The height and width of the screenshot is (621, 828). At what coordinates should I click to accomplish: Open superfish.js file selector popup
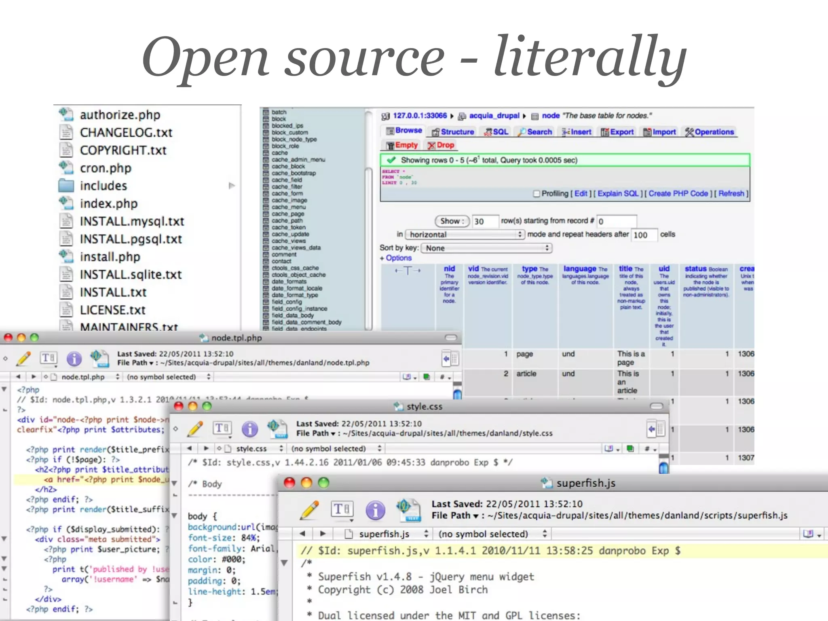(x=387, y=534)
